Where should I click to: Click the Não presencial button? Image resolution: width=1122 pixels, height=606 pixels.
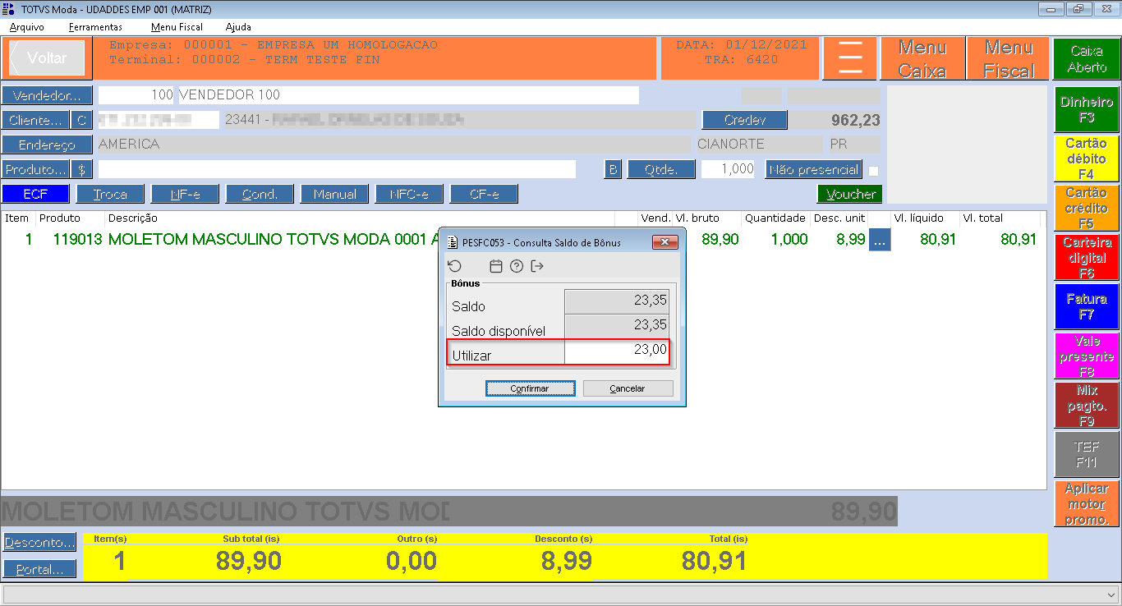click(814, 169)
